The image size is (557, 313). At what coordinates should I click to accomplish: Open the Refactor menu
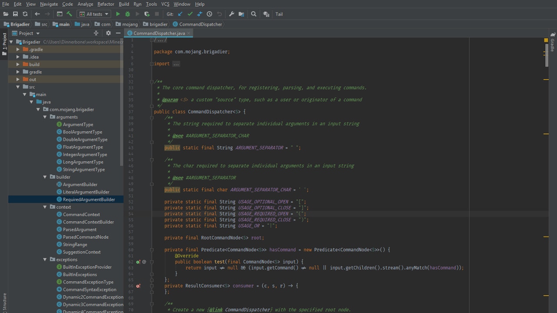click(106, 4)
